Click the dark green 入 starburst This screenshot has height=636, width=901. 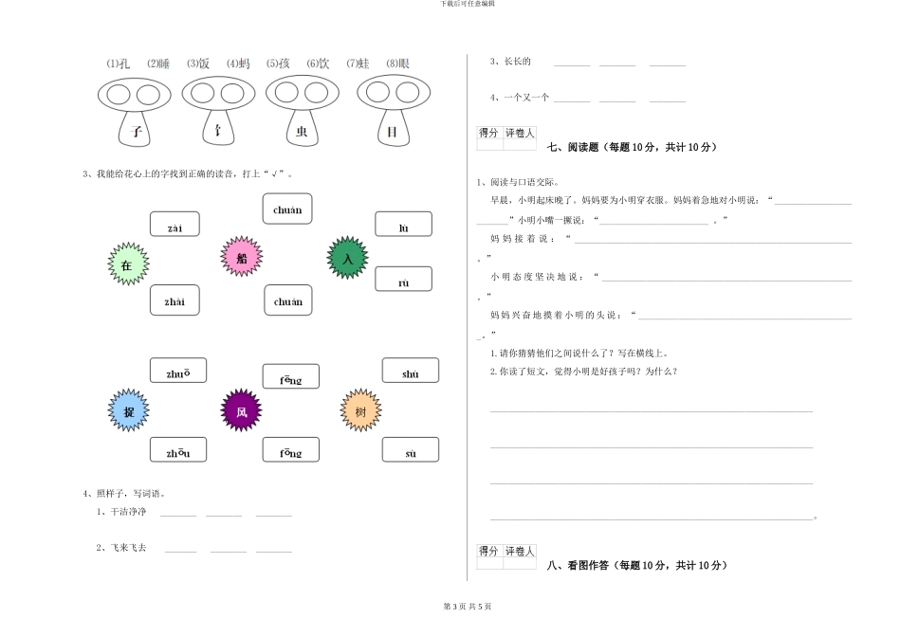point(348,258)
